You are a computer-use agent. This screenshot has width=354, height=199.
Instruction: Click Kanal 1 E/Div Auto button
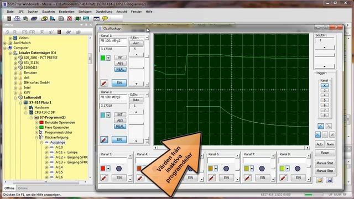click(x=136, y=43)
